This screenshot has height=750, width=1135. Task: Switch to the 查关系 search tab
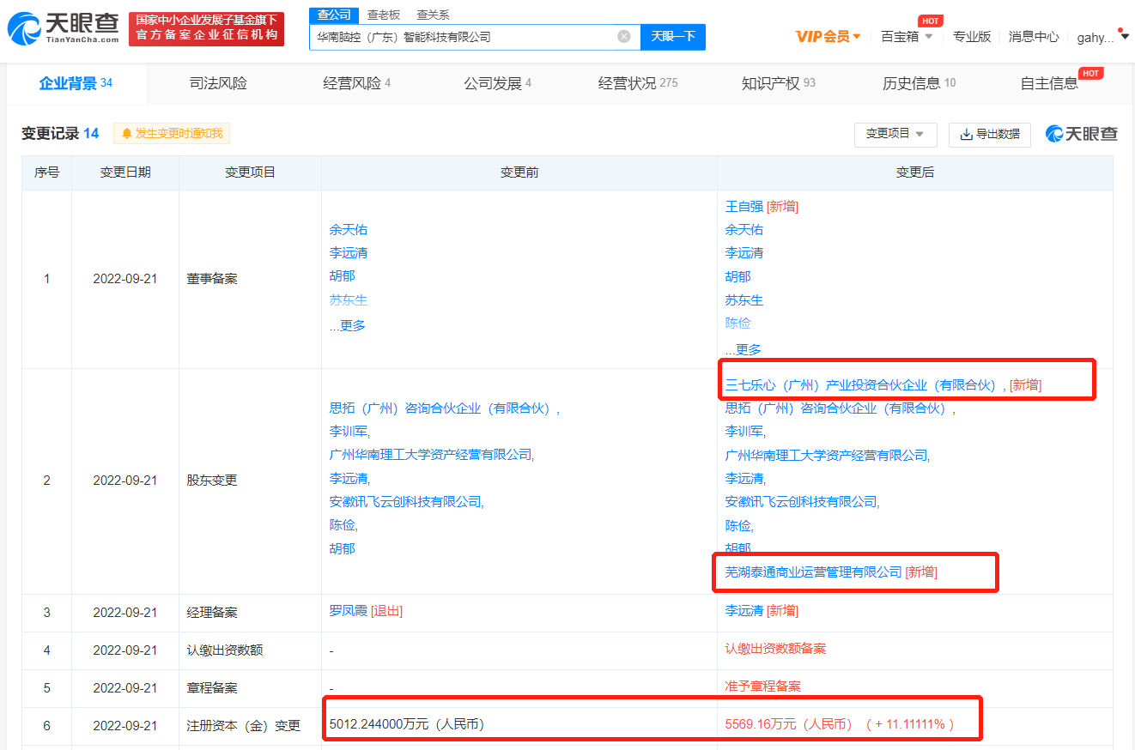pos(433,15)
